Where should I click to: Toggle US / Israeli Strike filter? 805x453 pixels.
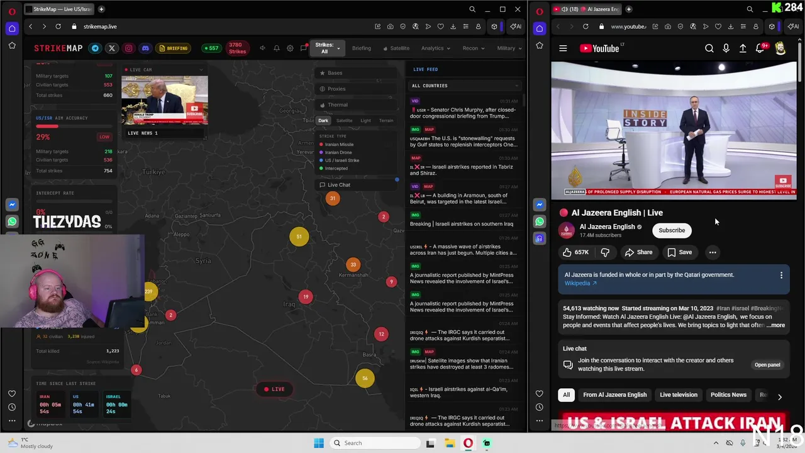(x=340, y=160)
